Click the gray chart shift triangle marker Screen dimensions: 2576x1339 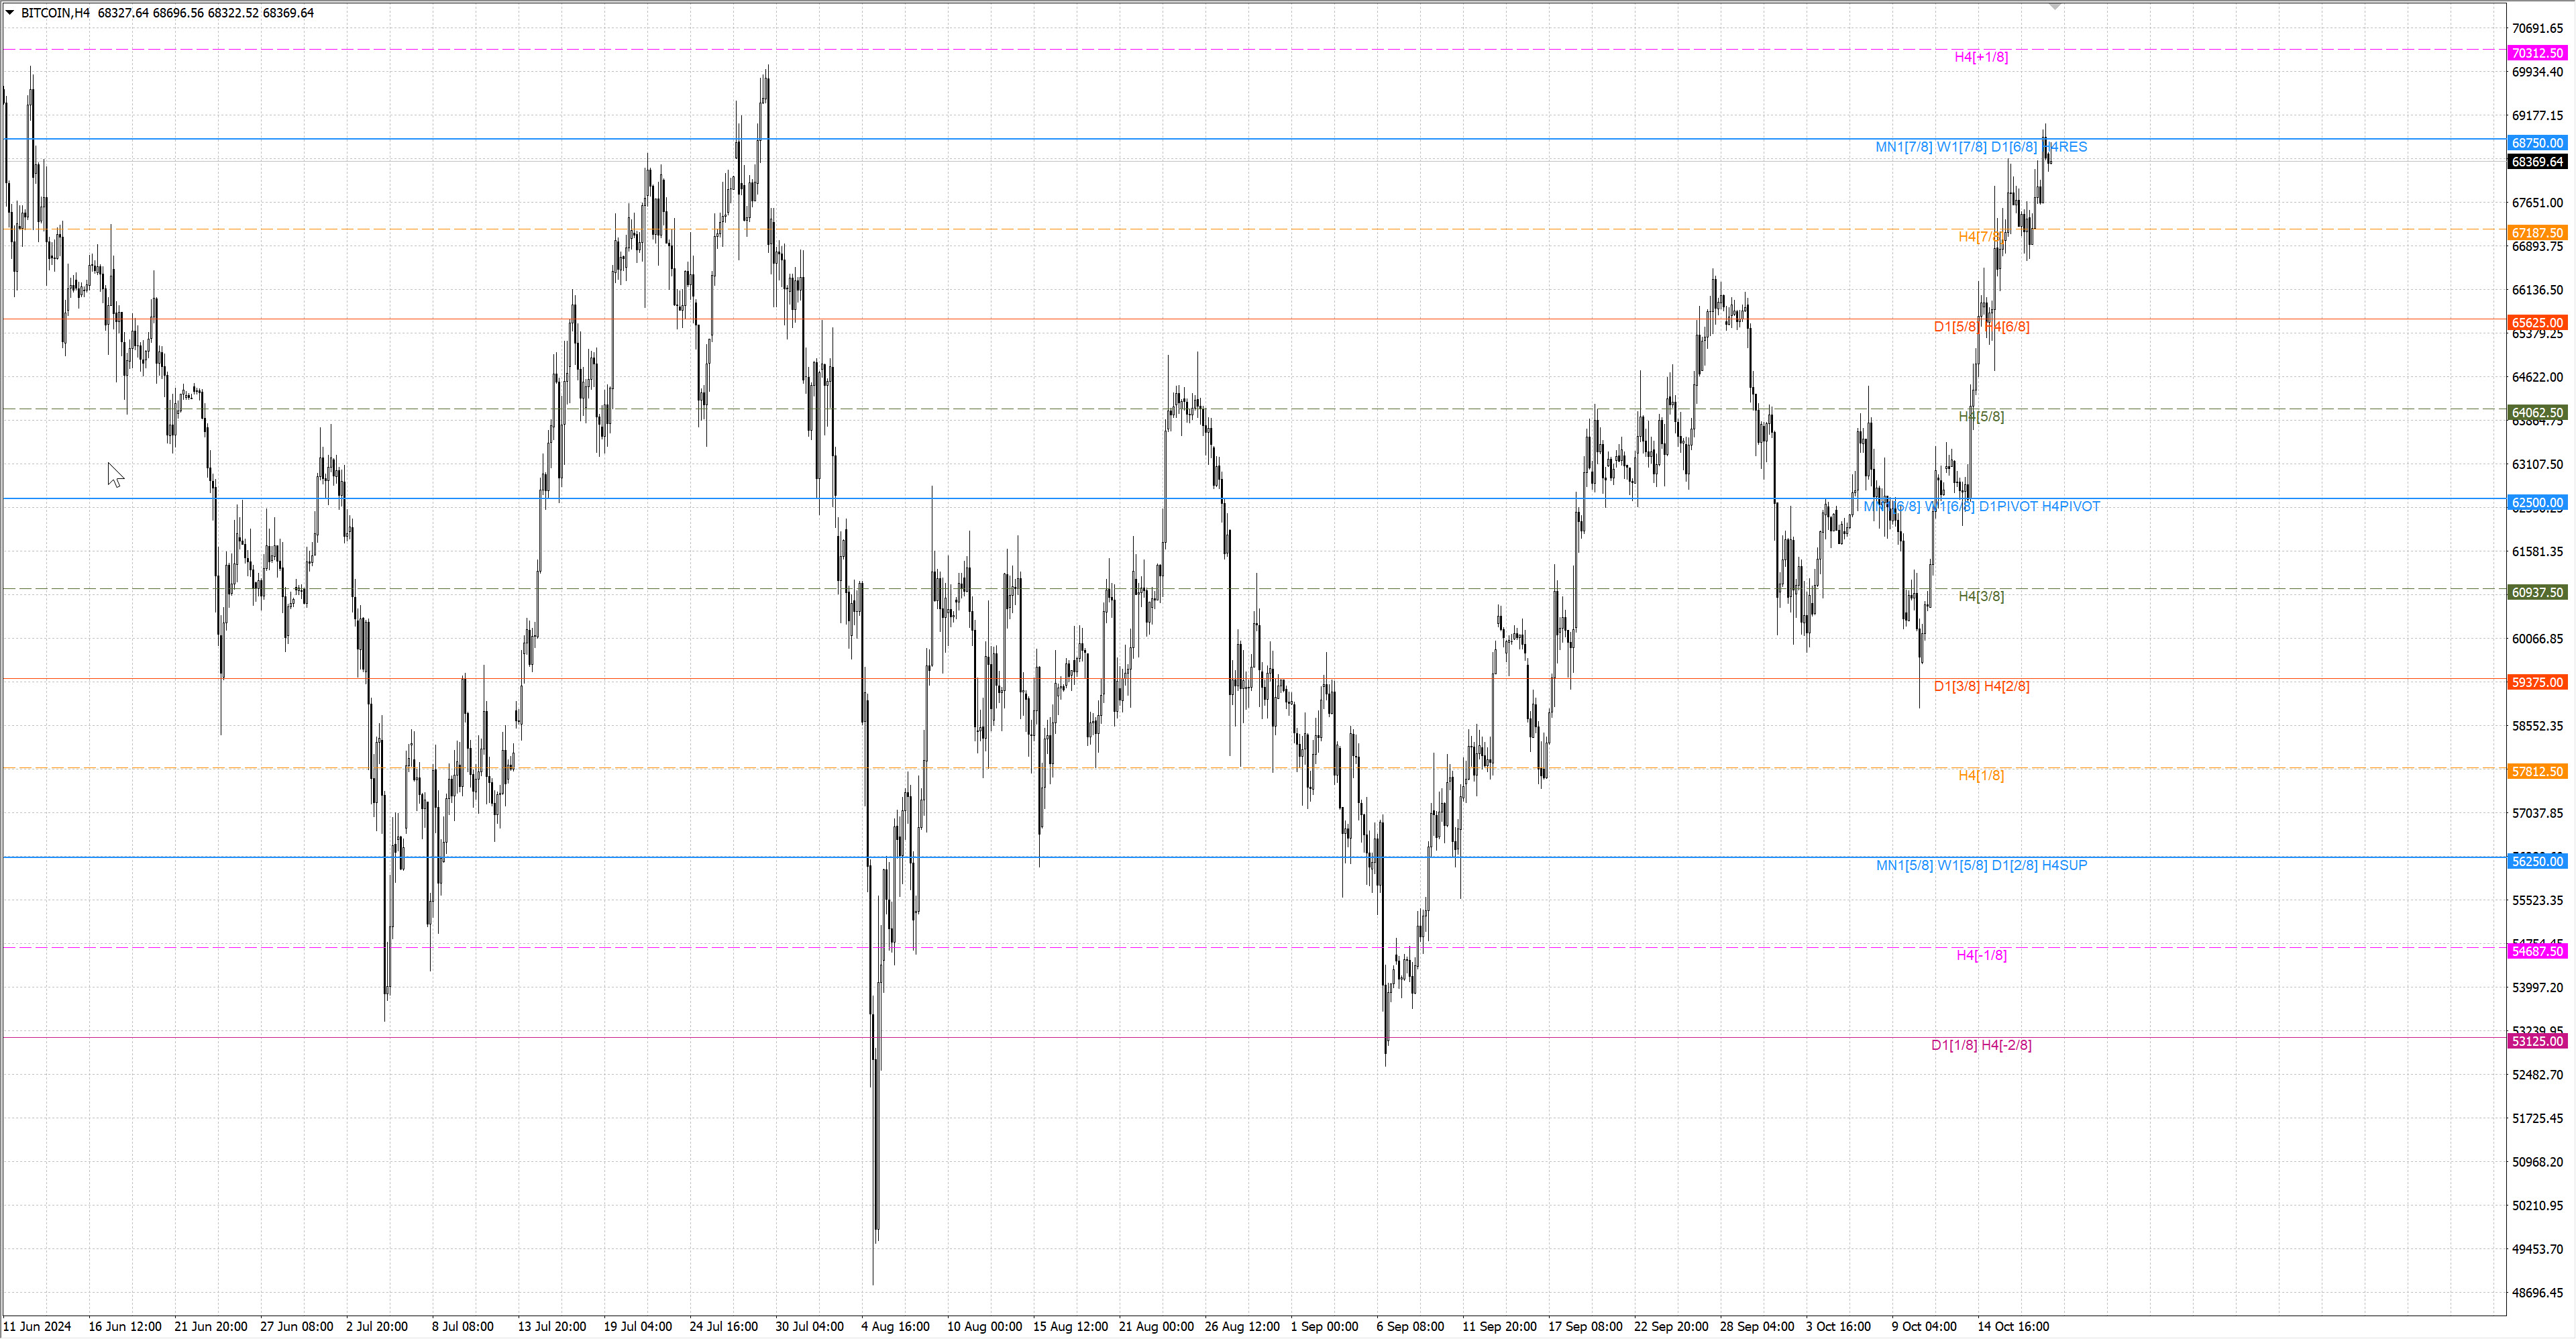2054,6
